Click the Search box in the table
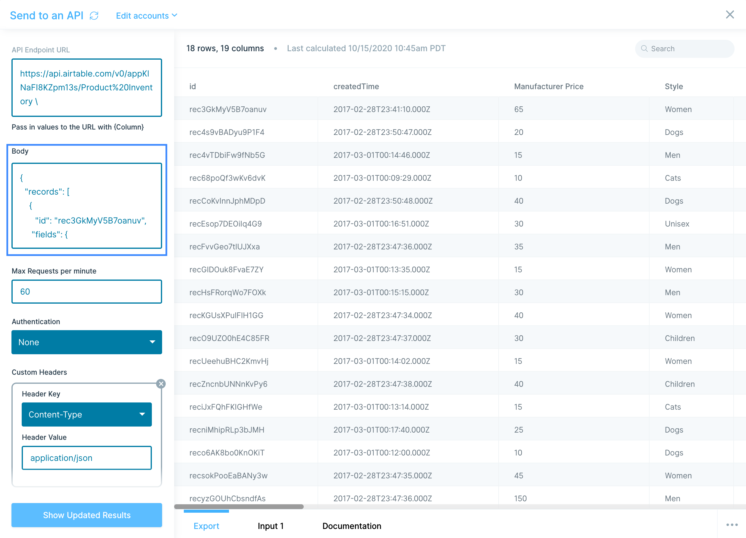 tap(685, 49)
